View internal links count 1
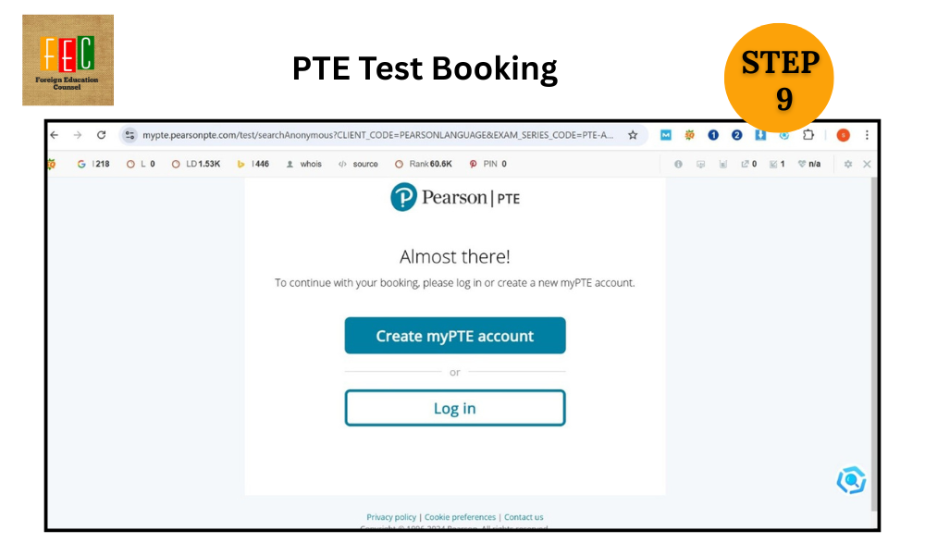 [777, 164]
